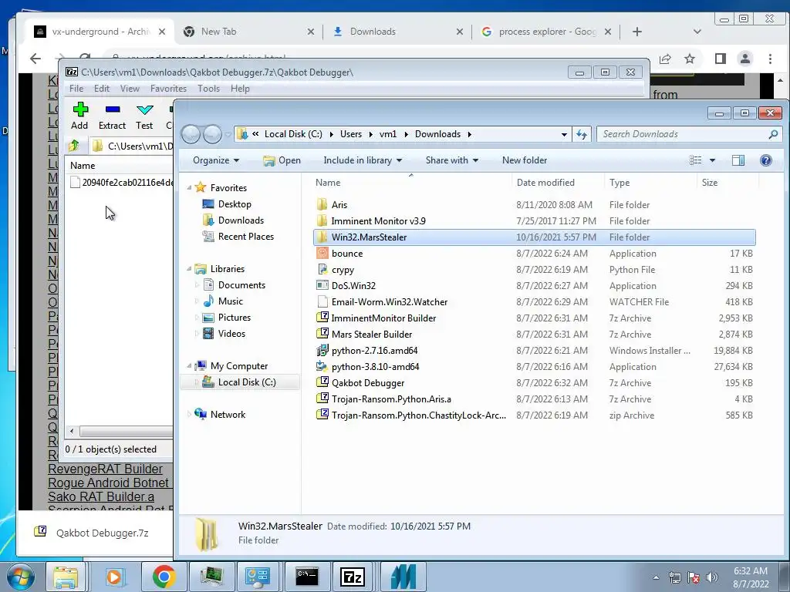Open Chrome tab search chevron
Image resolution: width=790 pixels, height=592 pixels.
pyautogui.click(x=697, y=32)
